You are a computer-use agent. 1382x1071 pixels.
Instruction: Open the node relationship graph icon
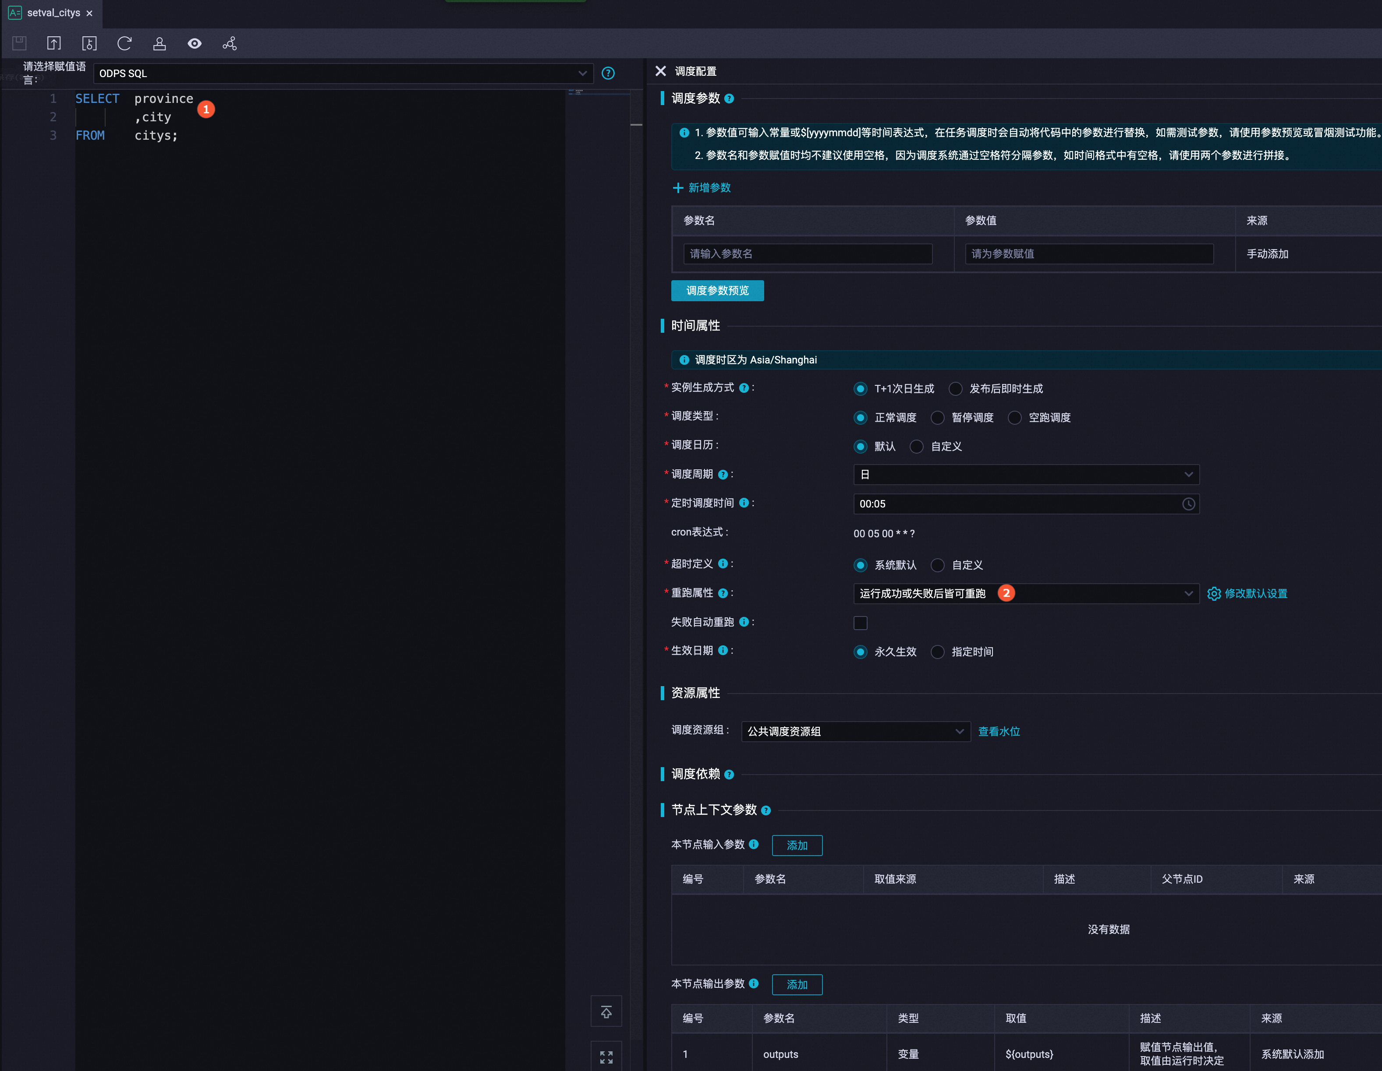click(x=230, y=43)
